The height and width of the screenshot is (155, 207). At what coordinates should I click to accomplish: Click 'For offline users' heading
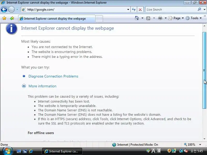pos(41,133)
